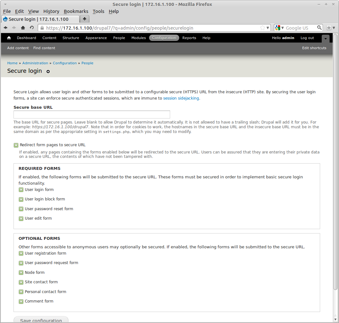This screenshot has width=339, height=323.
Task: Open the search engine selector dropdown
Action: (x=282, y=28)
